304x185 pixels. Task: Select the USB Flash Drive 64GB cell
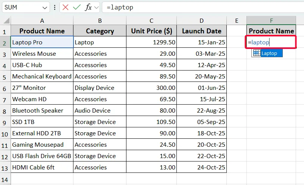click(42, 156)
